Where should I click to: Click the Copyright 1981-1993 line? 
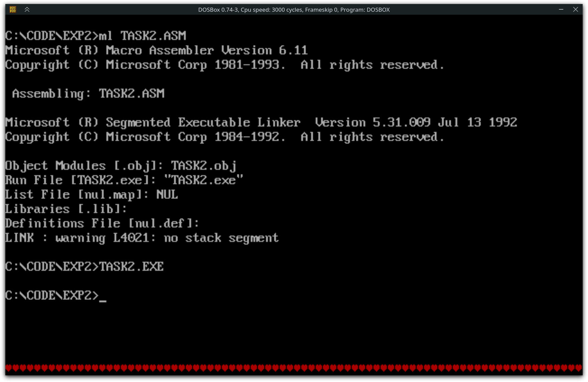pyautogui.click(x=225, y=65)
